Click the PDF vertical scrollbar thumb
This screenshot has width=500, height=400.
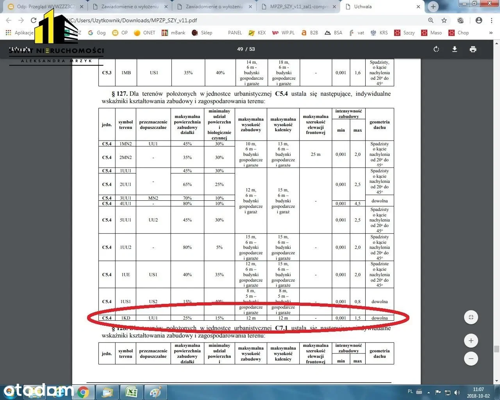click(496, 349)
